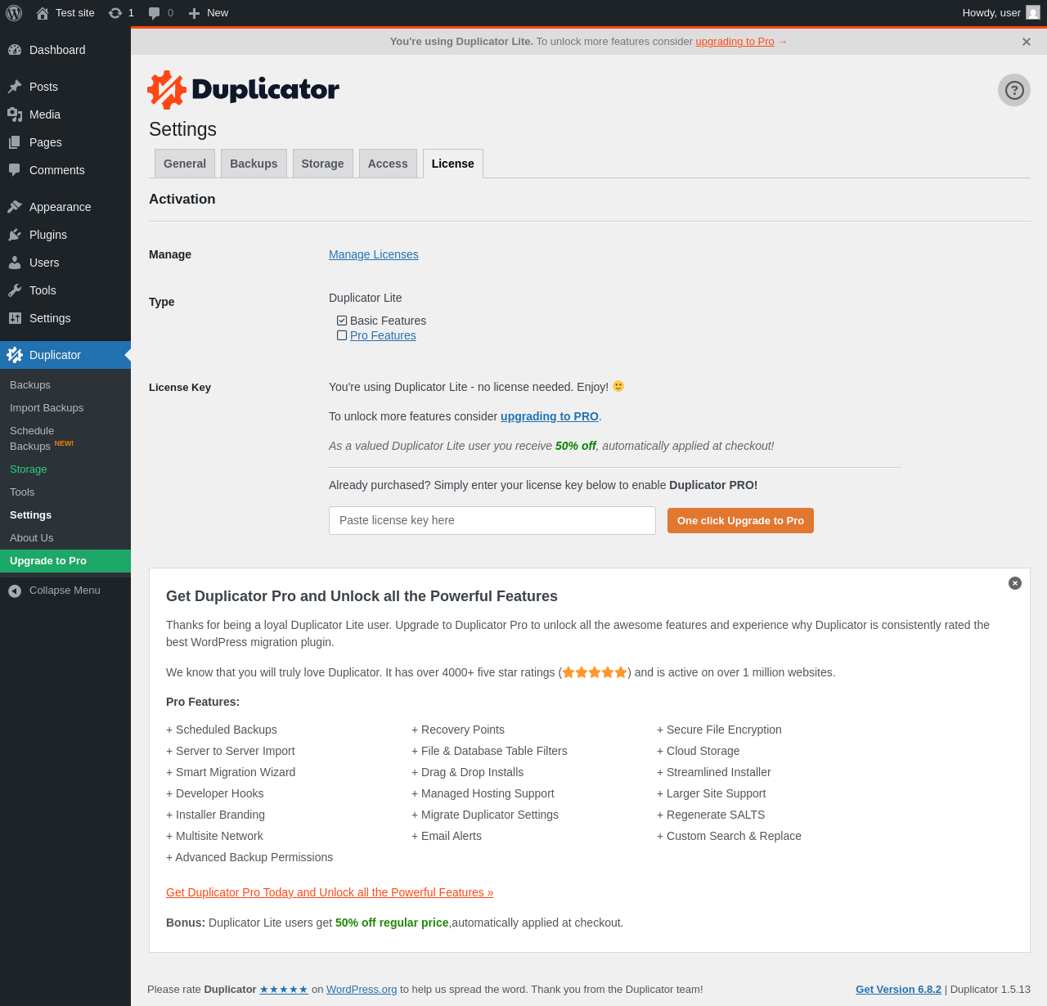The width and height of the screenshot is (1047, 1006).
Task: Open the WordPress.org footer link
Action: click(362, 990)
